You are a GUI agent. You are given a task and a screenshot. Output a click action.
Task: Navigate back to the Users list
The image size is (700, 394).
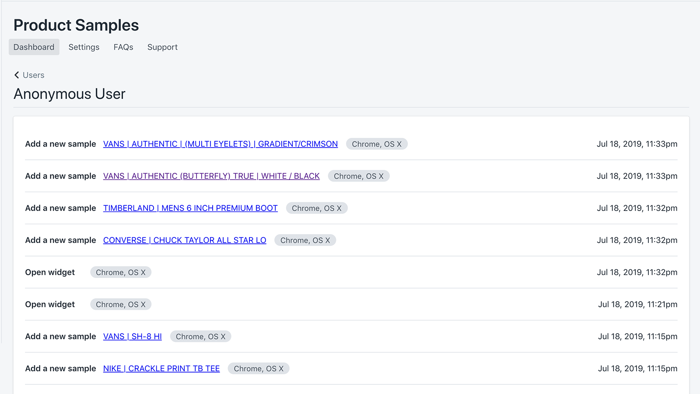(x=34, y=75)
